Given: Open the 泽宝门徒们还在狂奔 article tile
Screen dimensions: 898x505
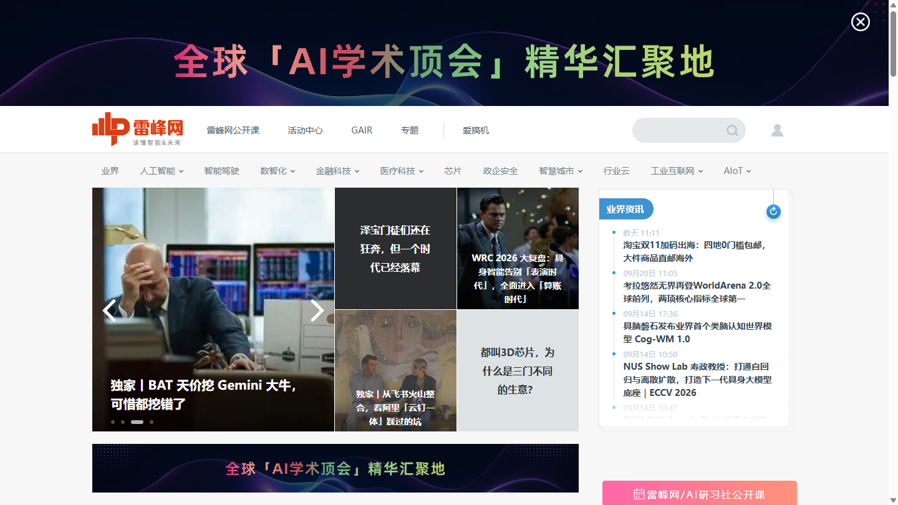Looking at the screenshot, I should [x=395, y=249].
